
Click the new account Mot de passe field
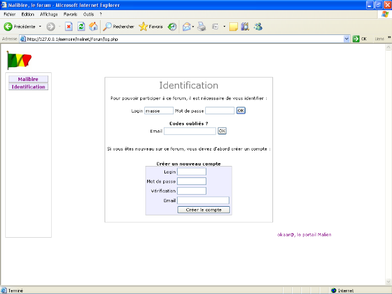(192, 181)
